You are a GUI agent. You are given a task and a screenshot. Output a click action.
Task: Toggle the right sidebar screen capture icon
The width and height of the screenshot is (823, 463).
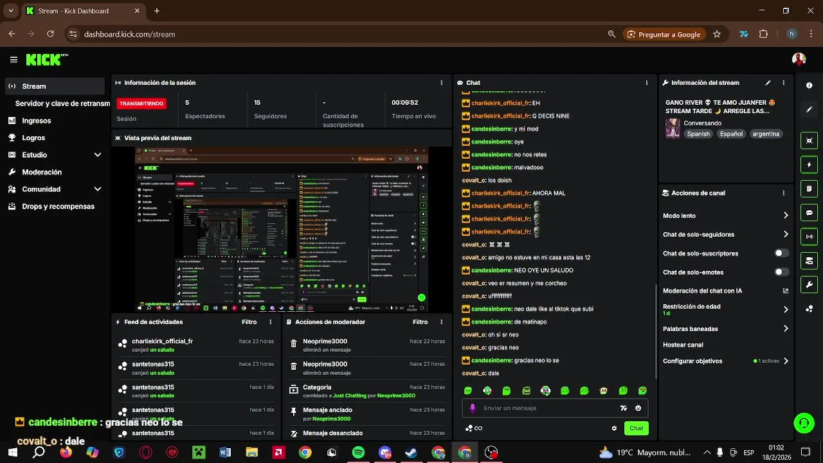(x=809, y=141)
